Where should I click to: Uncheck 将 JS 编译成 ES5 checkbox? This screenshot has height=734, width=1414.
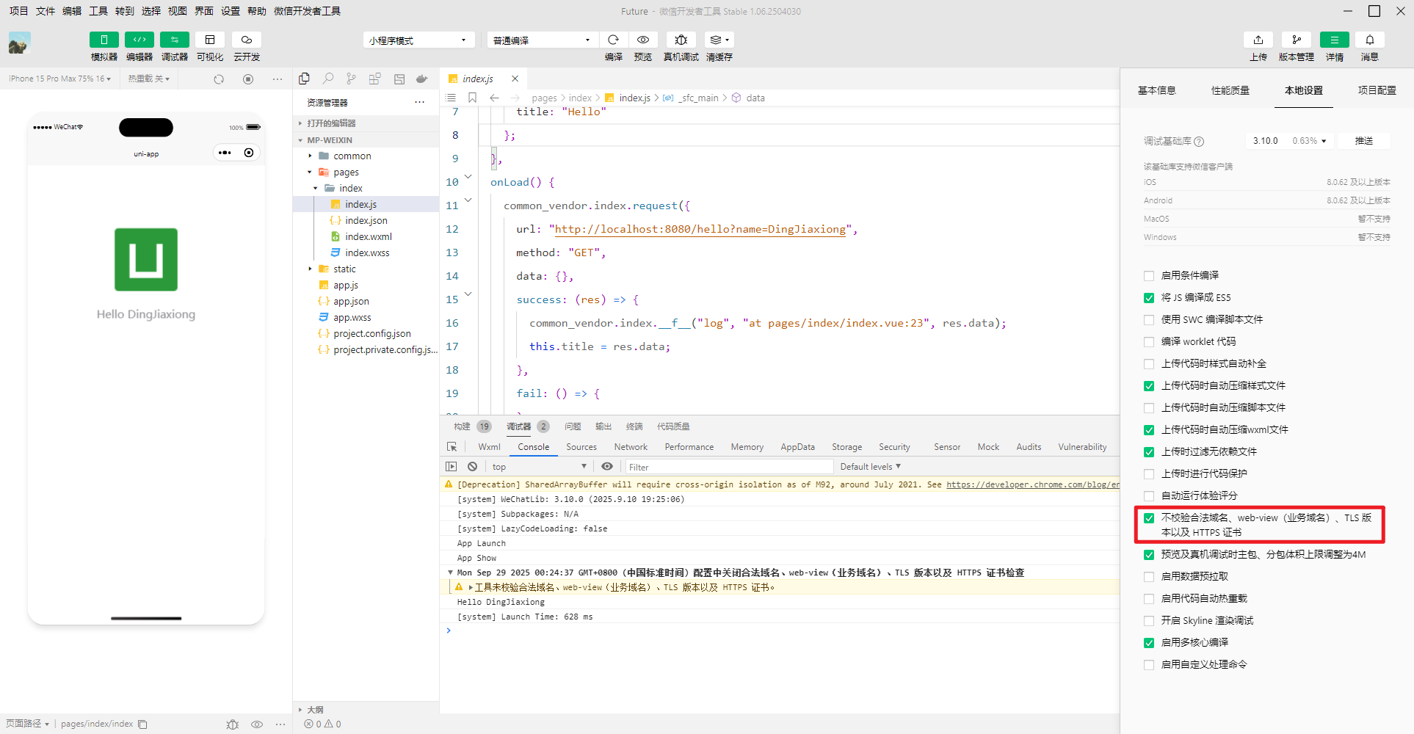pyautogui.click(x=1149, y=298)
